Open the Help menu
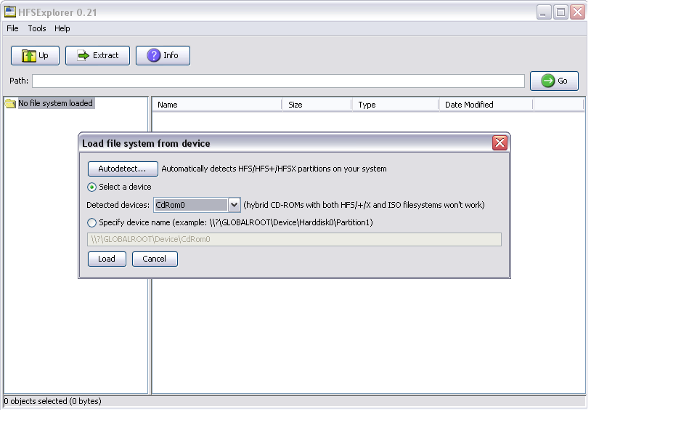The height and width of the screenshot is (436, 697). pos(62,28)
